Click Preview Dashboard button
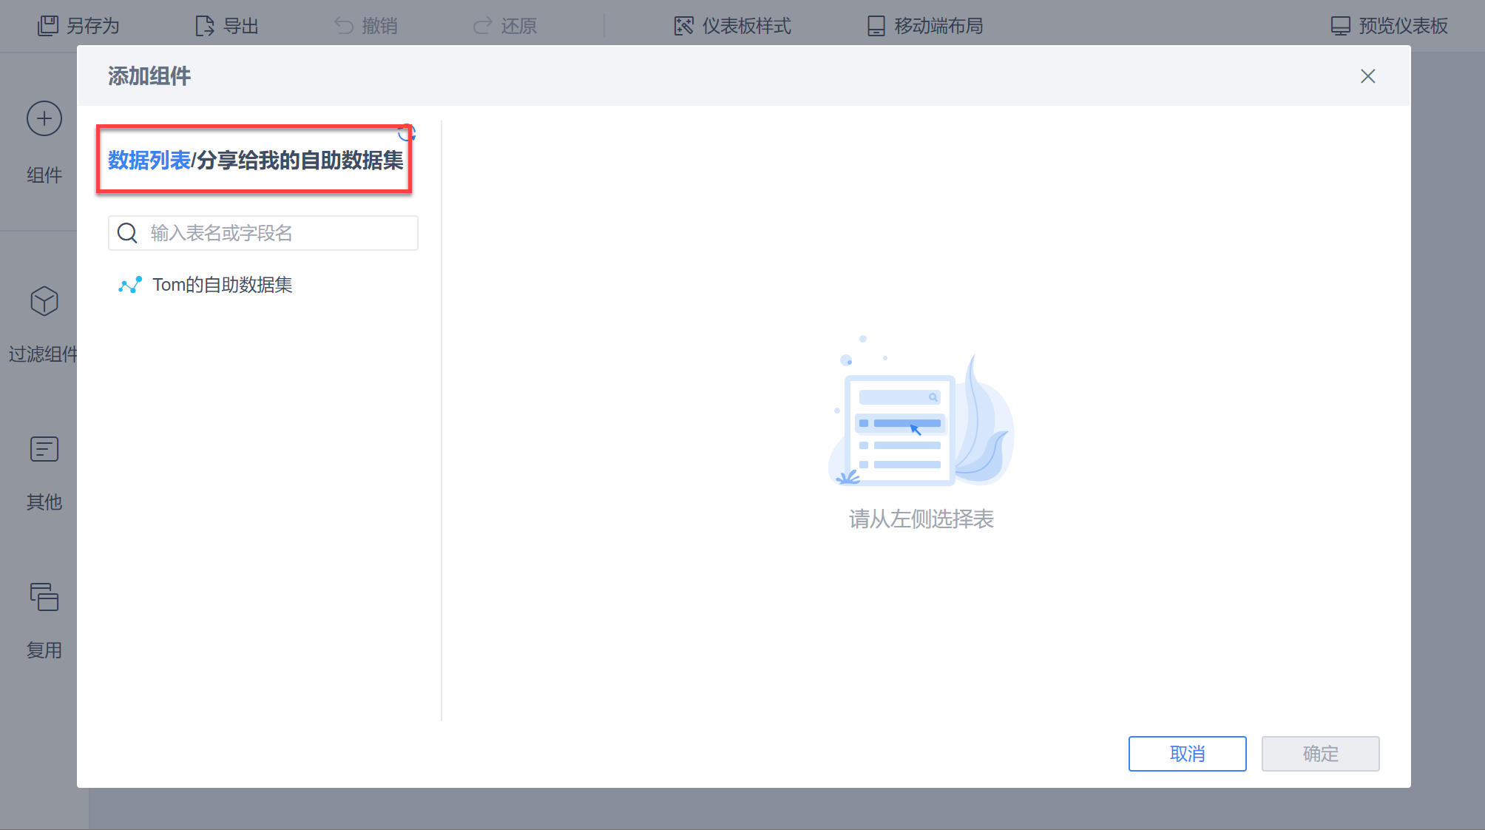Viewport: 1485px width, 830px height. point(1389,26)
